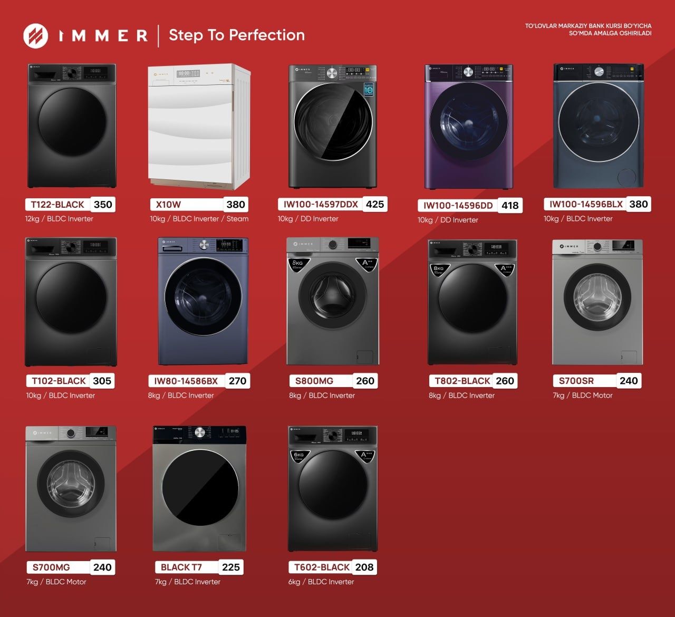Select the T102-BLACK washer image

(71, 302)
